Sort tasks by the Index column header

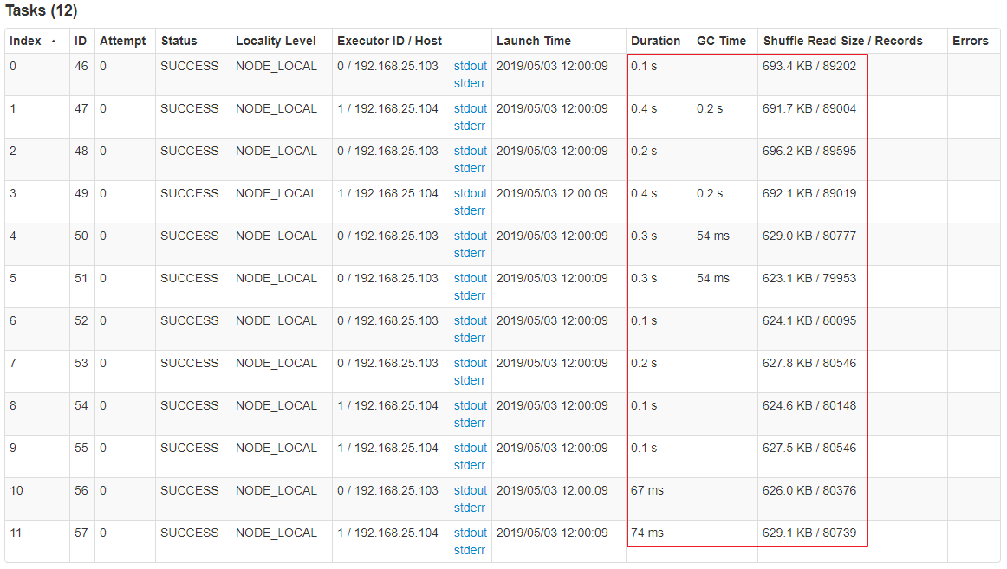click(x=25, y=41)
